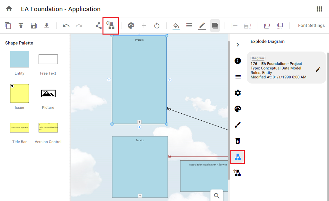
Task: Select the line color pencil icon
Action: click(202, 26)
